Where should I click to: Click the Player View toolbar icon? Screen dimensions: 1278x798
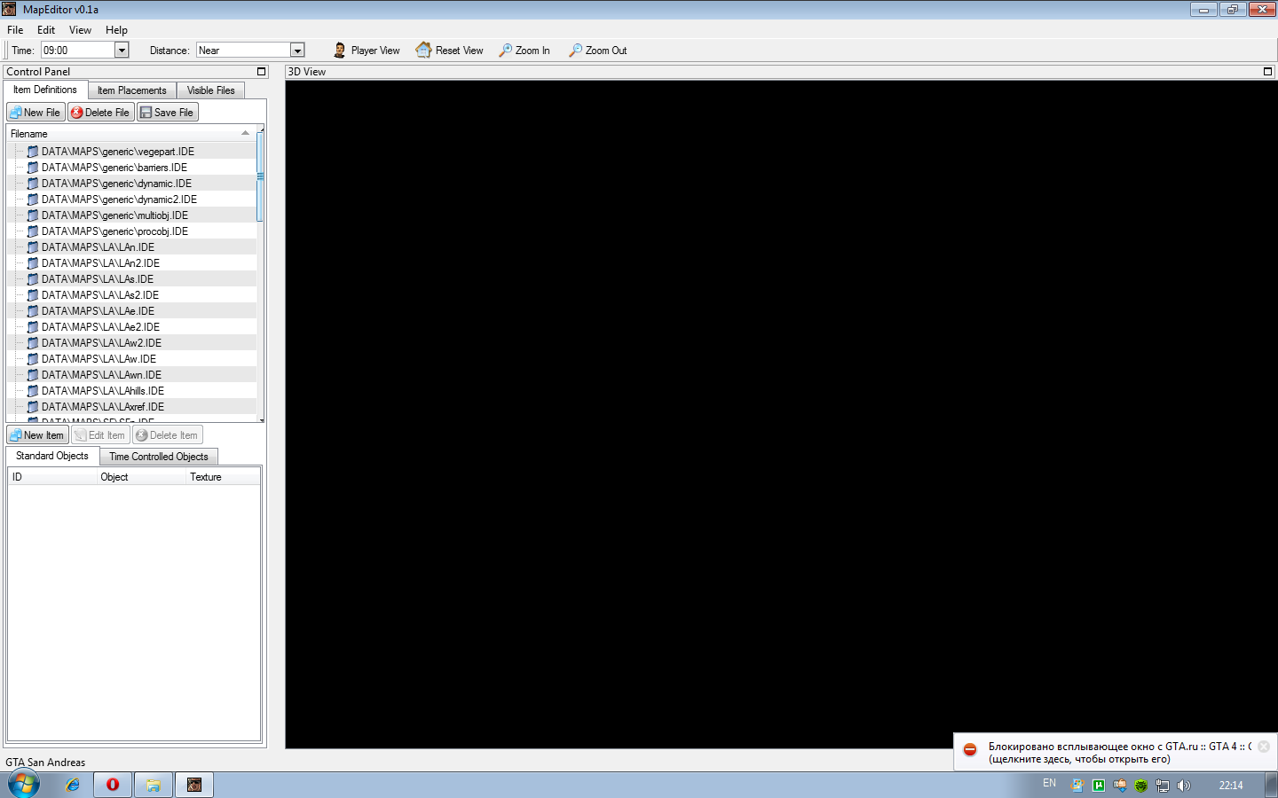click(x=340, y=51)
